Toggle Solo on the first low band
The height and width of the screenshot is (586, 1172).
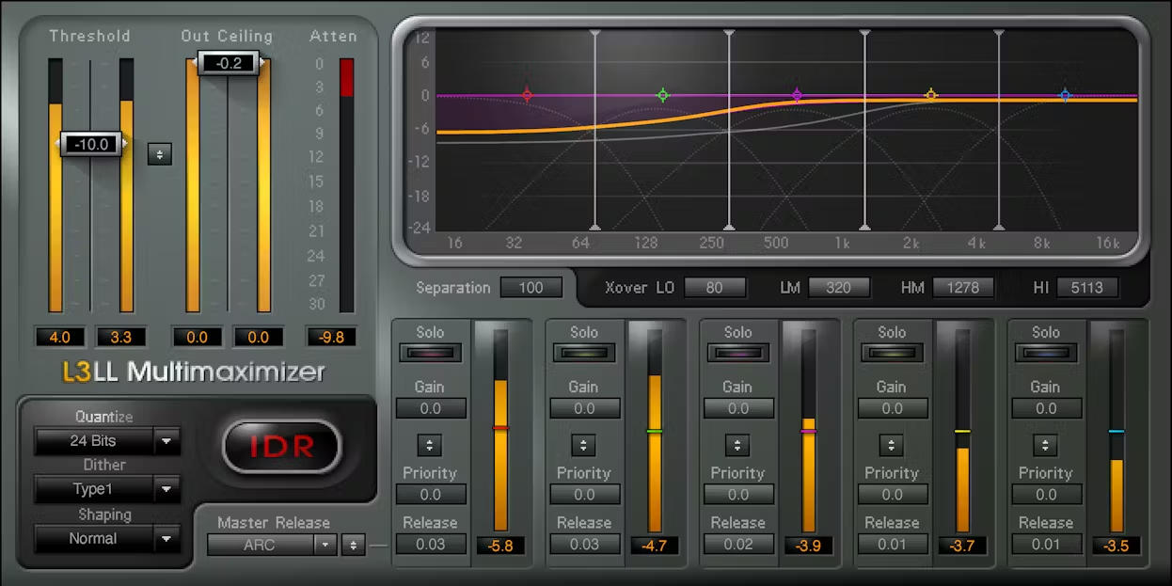click(x=430, y=353)
